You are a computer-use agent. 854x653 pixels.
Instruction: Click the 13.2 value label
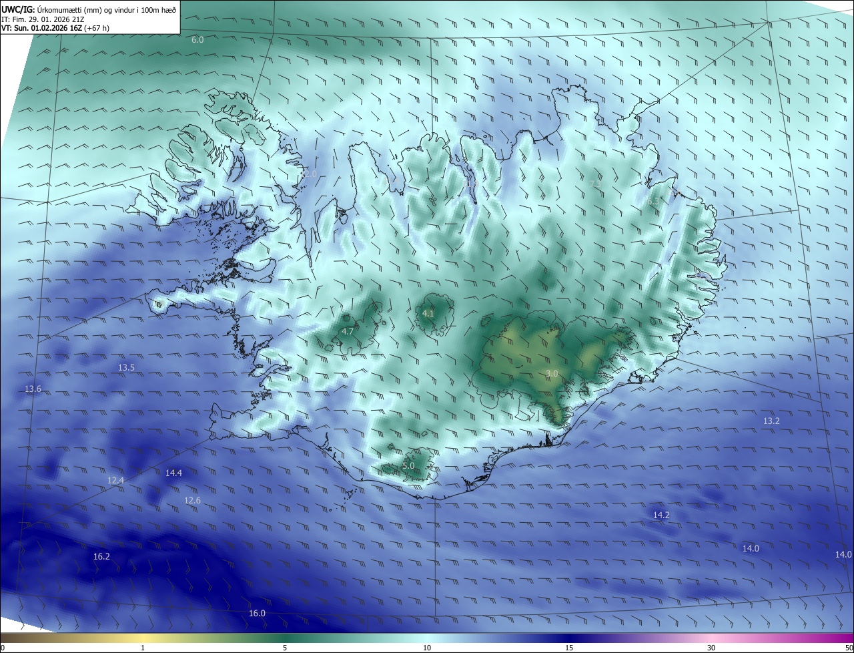click(771, 421)
